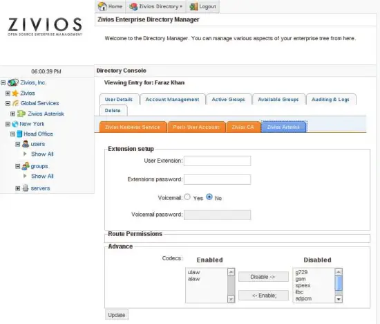Viewport: 380px width, 324px height.
Task: Select Yes for Voicemail
Action: 187,197
